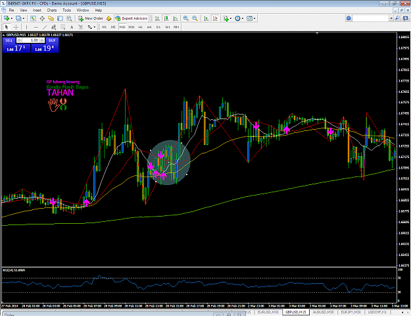Image resolution: width=411 pixels, height=316 pixels.
Task: Click the blue BUY button
Action: [x=52, y=40]
